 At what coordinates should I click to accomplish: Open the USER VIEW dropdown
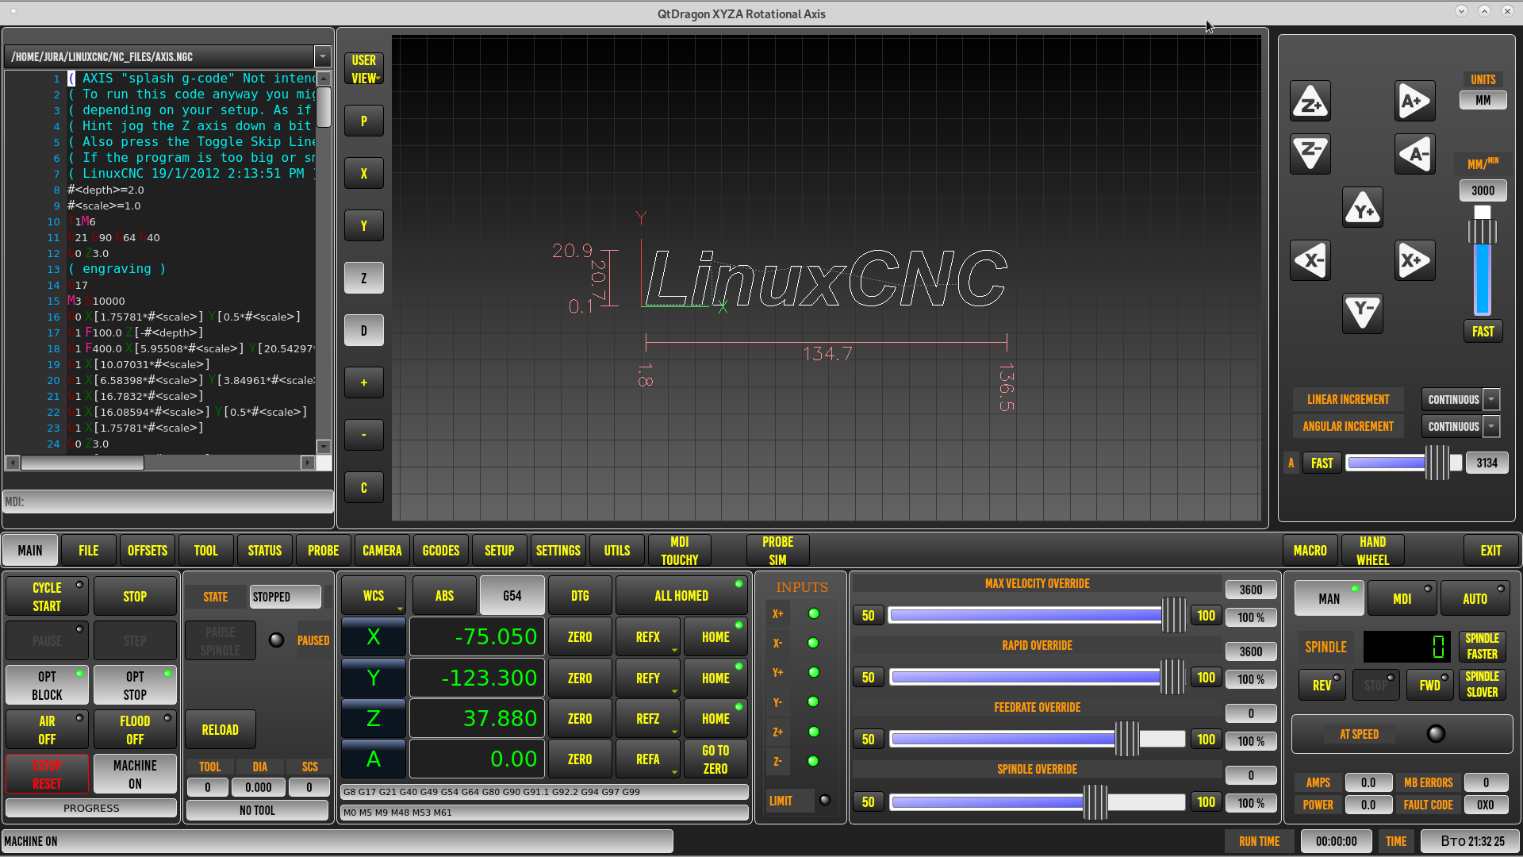click(x=364, y=69)
